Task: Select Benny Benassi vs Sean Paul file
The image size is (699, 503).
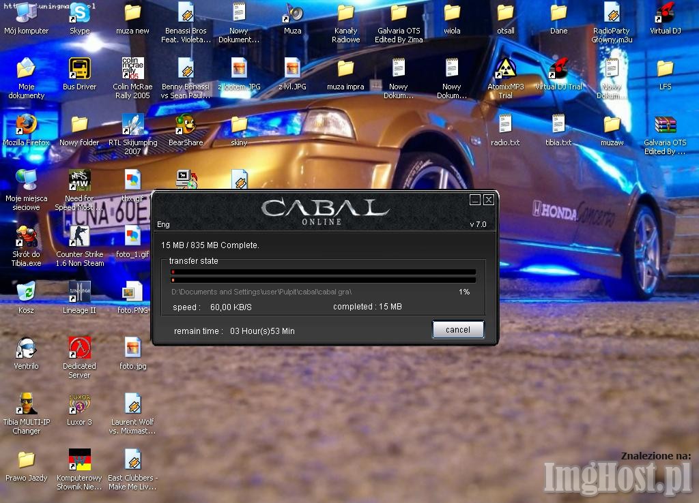Action: coord(186,69)
